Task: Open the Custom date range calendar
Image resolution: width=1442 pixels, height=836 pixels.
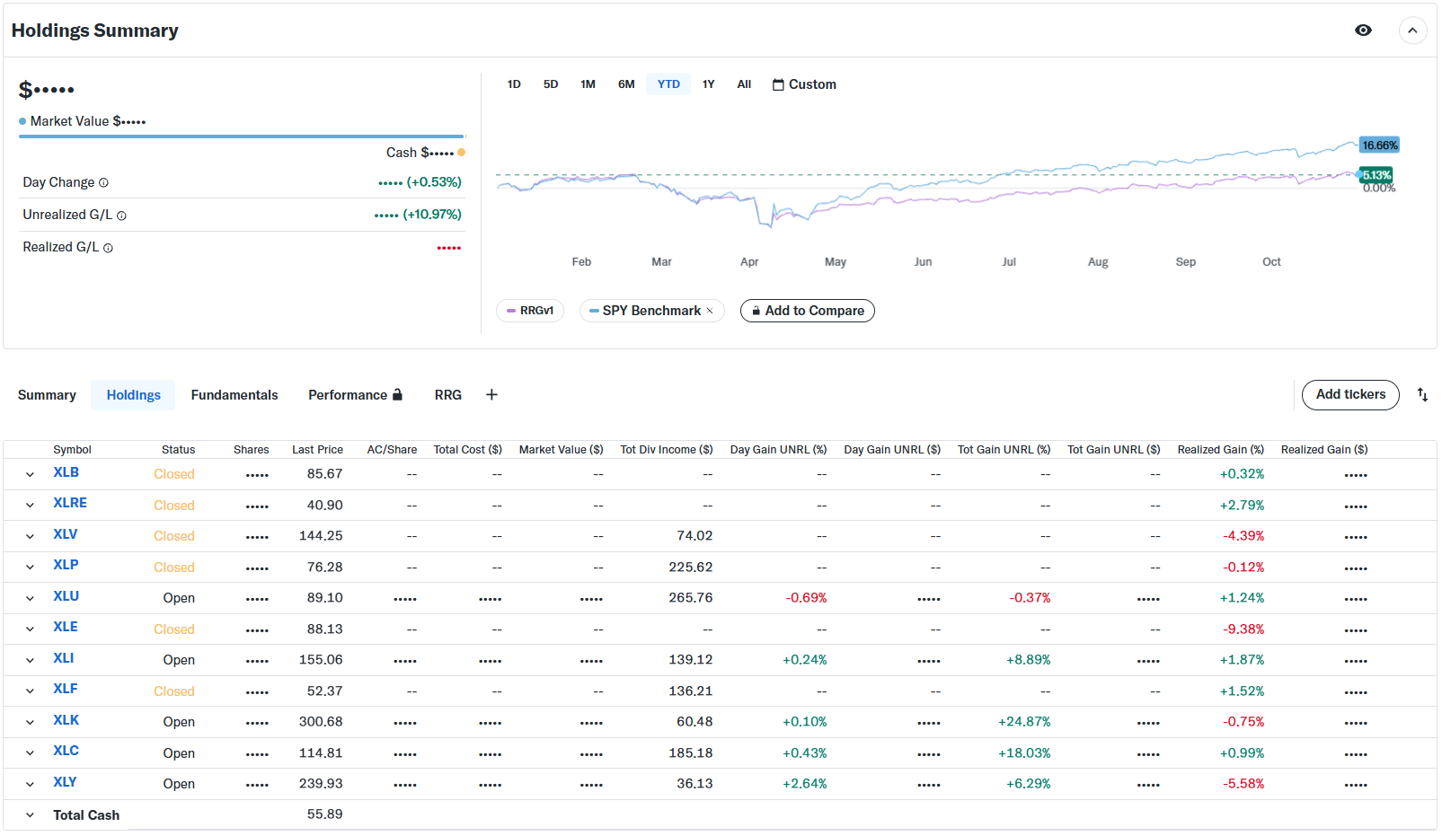Action: pyautogui.click(x=803, y=84)
